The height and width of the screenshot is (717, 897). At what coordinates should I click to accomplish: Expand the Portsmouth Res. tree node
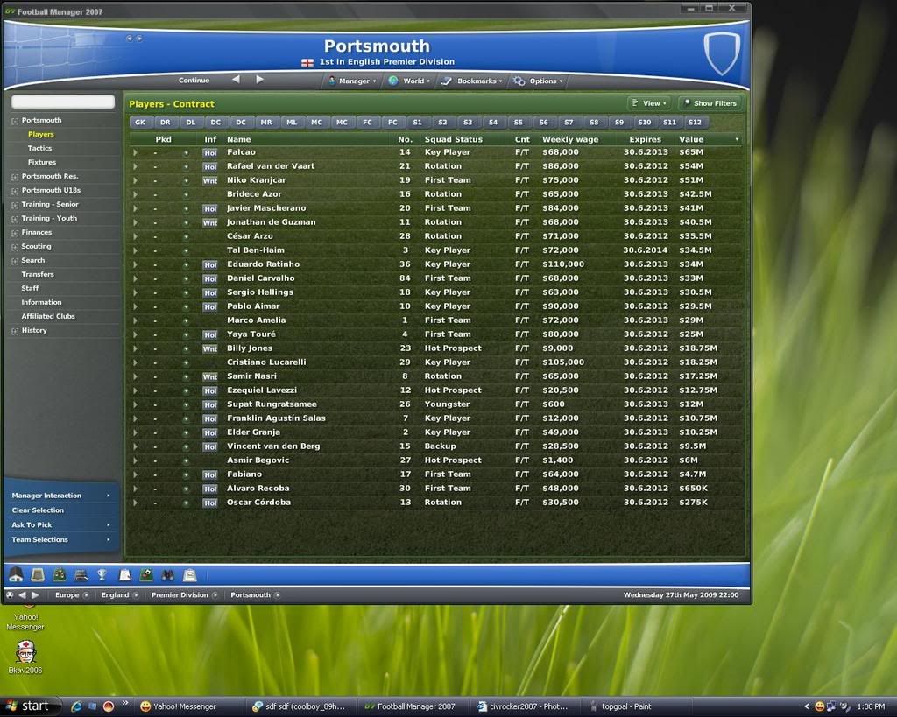[15, 177]
